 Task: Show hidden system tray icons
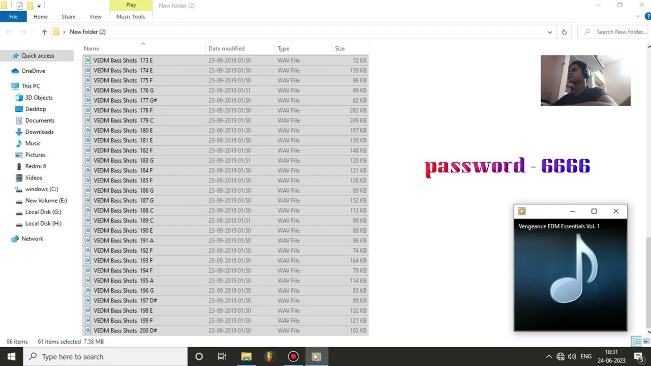tap(549, 356)
